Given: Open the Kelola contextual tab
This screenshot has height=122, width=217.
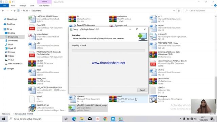Looking at the screenshot, I should (x=44, y=2).
